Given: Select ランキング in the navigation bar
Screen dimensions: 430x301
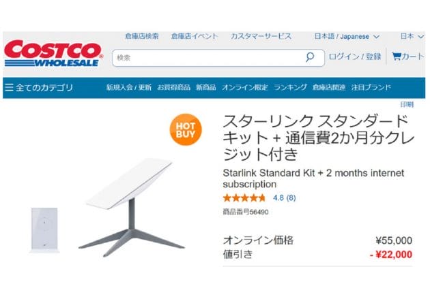Looking at the screenshot, I should [290, 88].
